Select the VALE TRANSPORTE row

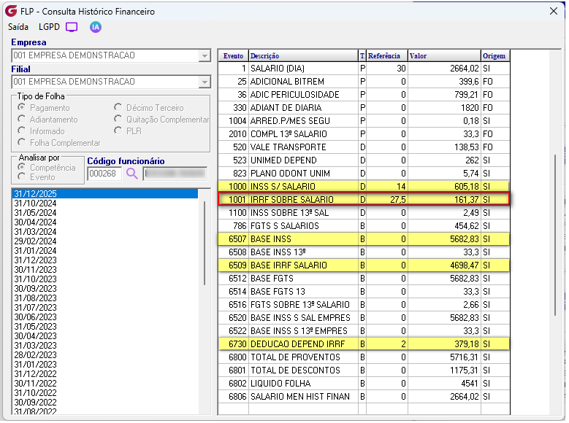pos(364,147)
